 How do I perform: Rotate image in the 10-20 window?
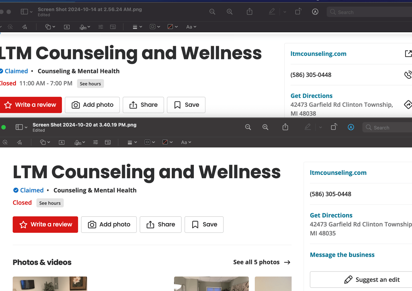tap(334, 127)
